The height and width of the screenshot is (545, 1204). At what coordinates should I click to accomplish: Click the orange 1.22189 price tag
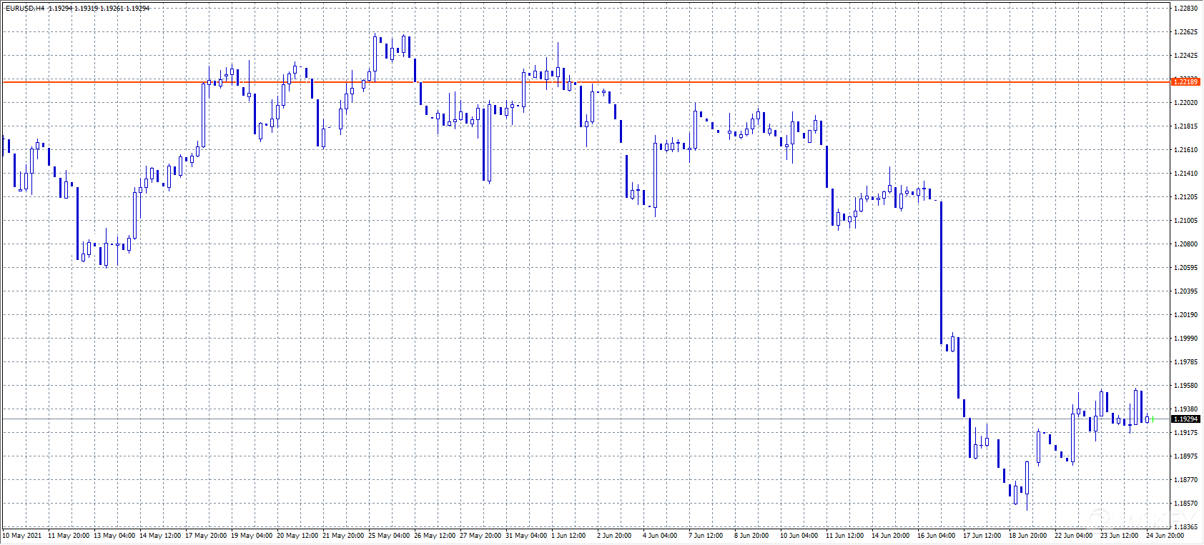(x=1186, y=82)
